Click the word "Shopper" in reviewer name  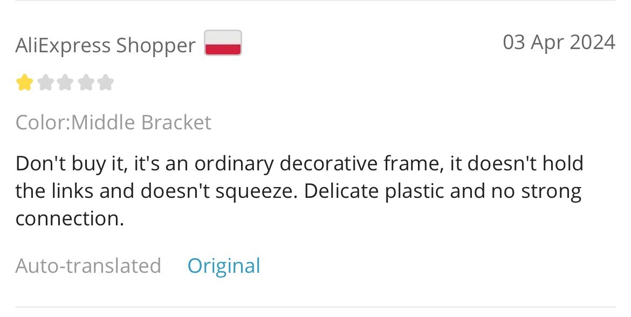pos(156,46)
